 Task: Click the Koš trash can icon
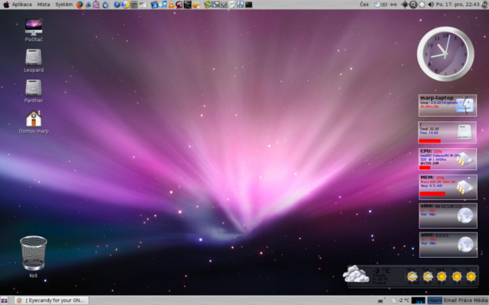pos(34,257)
